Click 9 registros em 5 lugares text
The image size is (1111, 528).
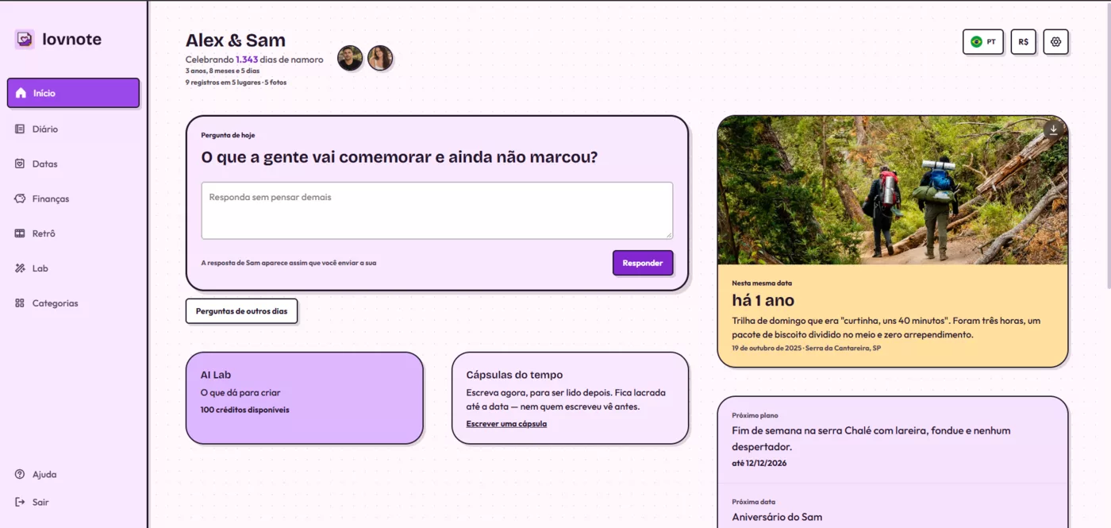coord(223,82)
